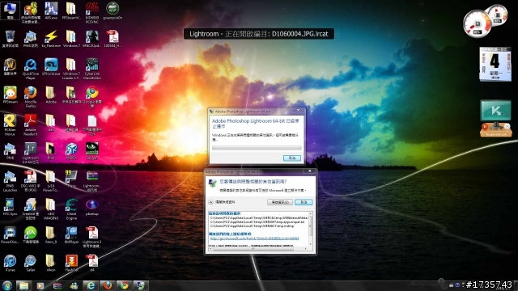This screenshot has width=518, height=291.
Task: Select the CyberLink WaveEditor shortcut
Action: click(x=92, y=69)
